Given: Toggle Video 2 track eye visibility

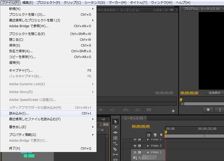Looking at the screenshot, I should point(135,146).
